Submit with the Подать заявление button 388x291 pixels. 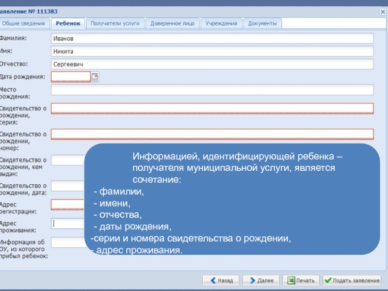(352, 280)
